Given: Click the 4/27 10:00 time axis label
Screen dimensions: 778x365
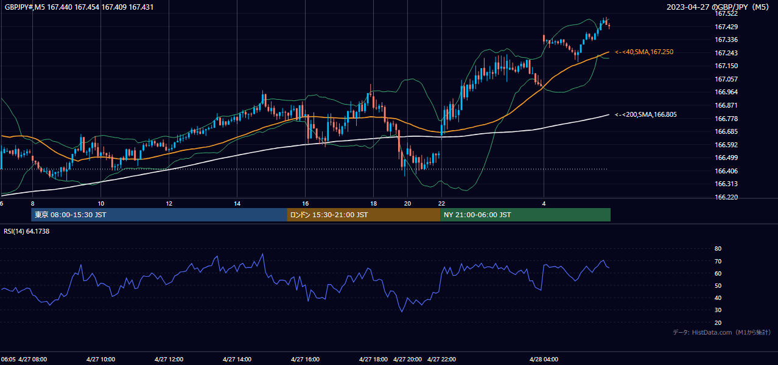Looking at the screenshot, I should coord(101,359).
